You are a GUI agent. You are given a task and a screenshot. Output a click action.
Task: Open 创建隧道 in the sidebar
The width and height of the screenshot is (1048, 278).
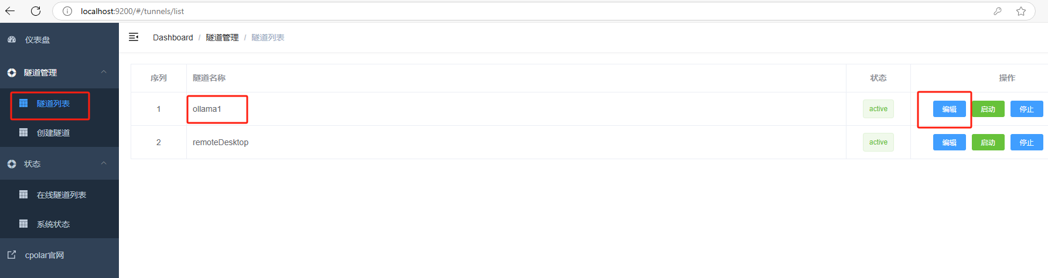[53, 133]
